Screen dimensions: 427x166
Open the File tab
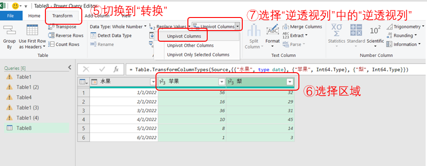(x=10, y=16)
